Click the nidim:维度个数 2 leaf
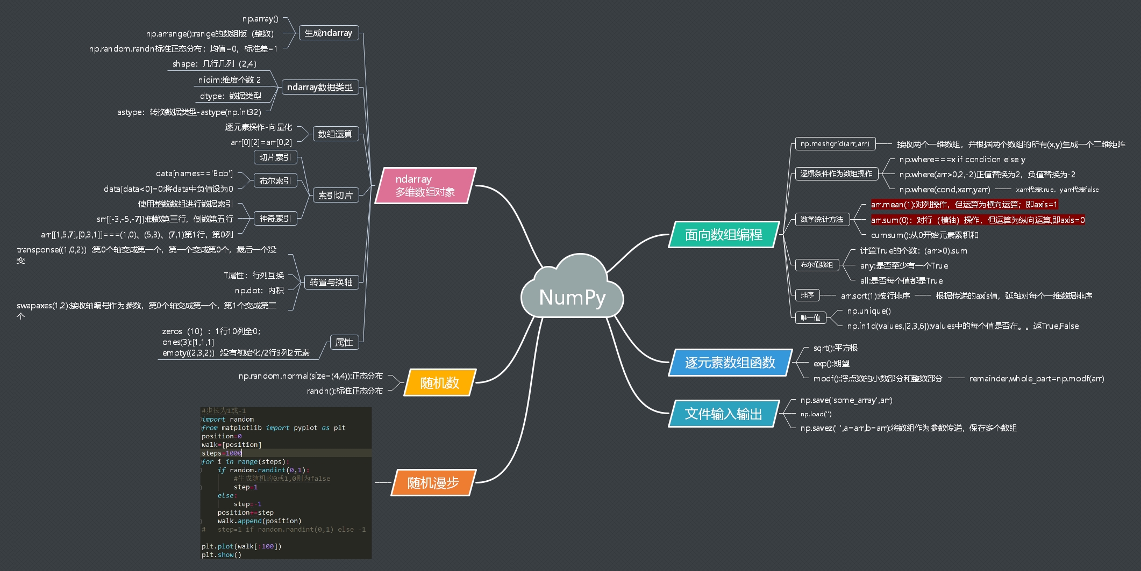The image size is (1141, 571). pos(230,80)
